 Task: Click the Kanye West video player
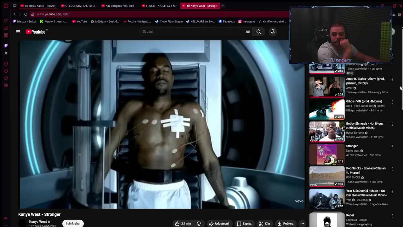pos(162,124)
